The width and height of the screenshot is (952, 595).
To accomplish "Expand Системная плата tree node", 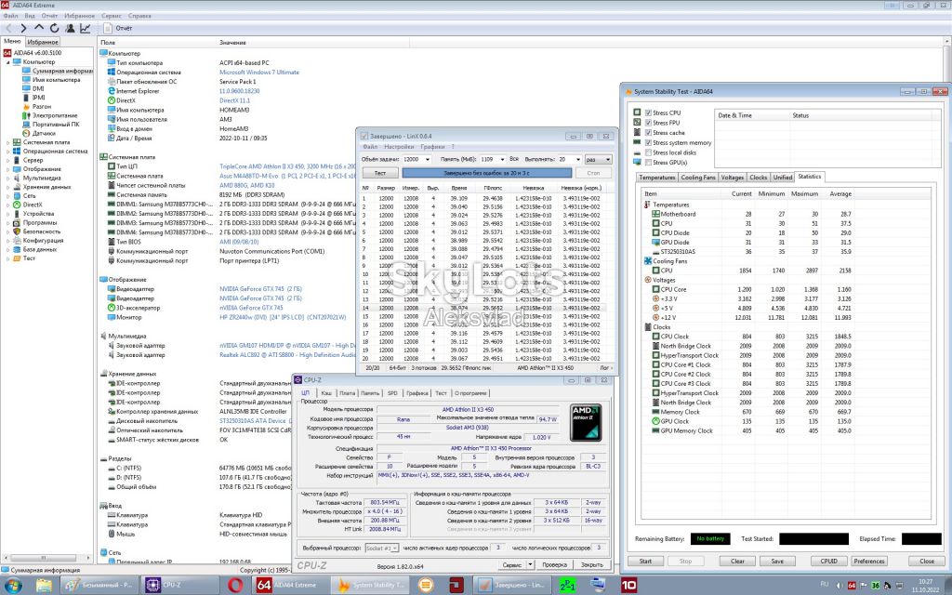I will pos(7,142).
